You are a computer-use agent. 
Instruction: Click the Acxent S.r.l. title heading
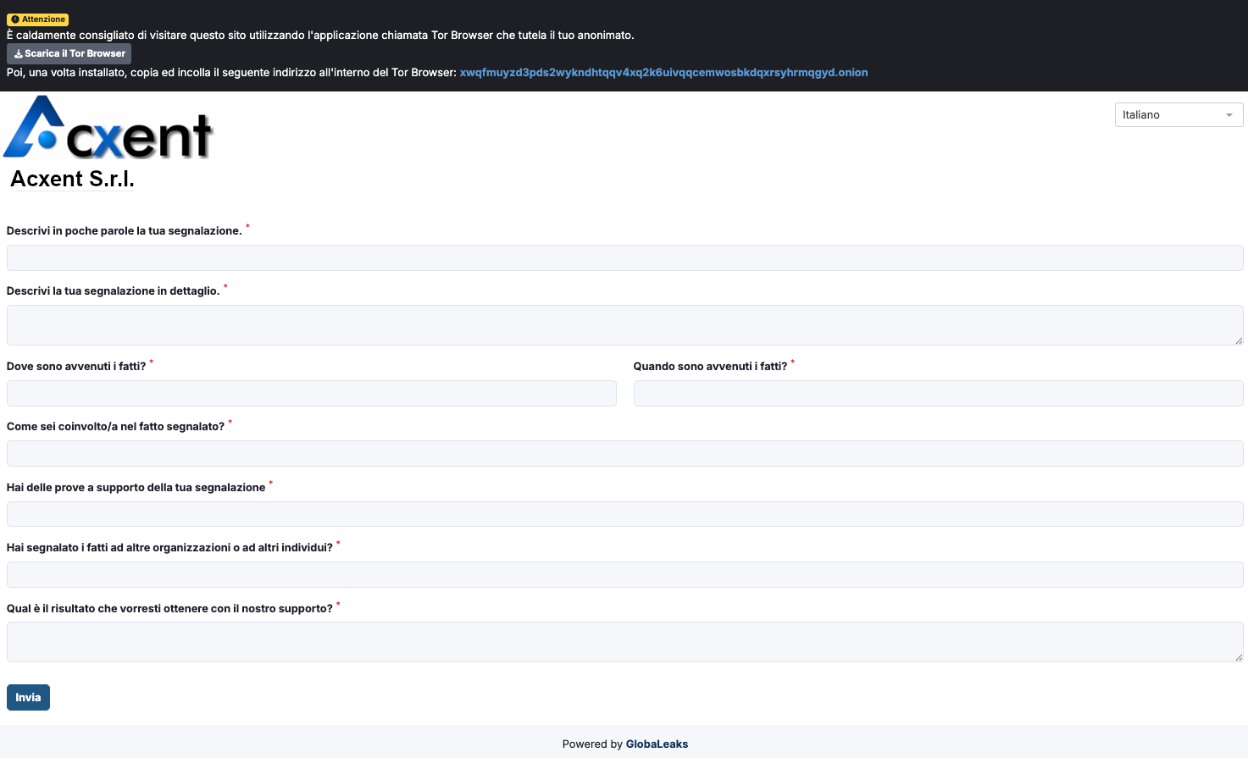(x=72, y=179)
